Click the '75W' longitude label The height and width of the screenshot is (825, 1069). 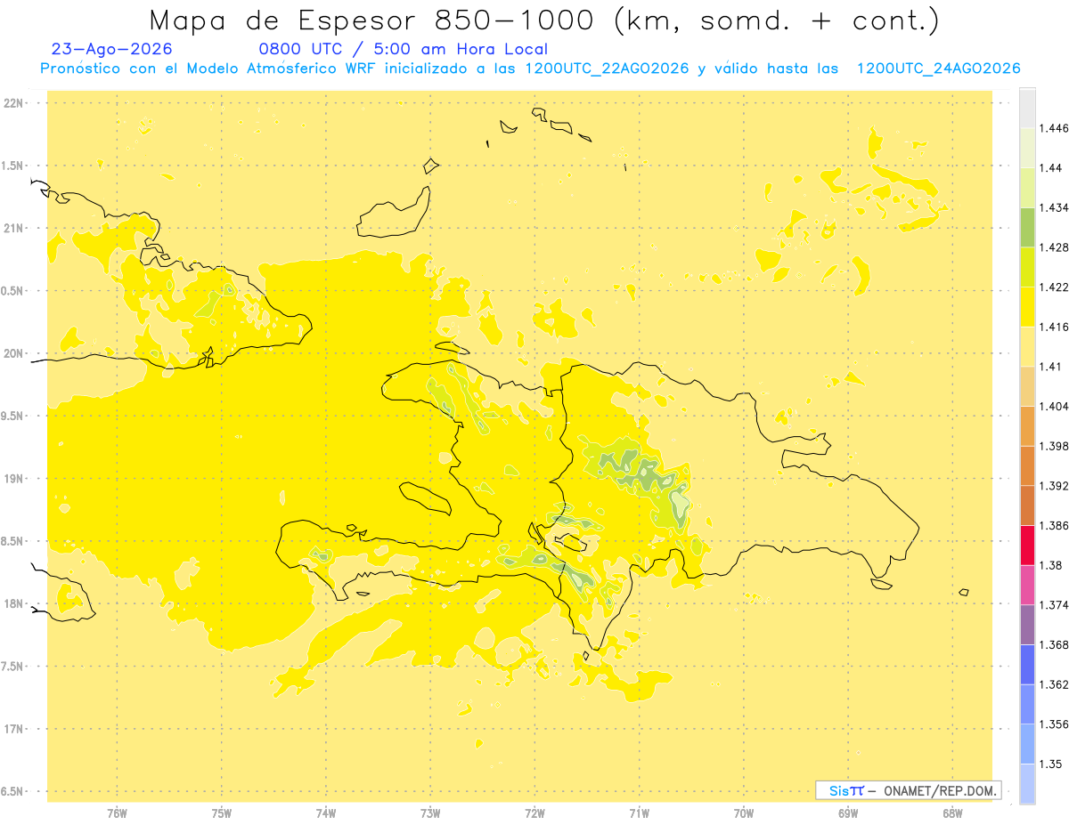(x=222, y=813)
